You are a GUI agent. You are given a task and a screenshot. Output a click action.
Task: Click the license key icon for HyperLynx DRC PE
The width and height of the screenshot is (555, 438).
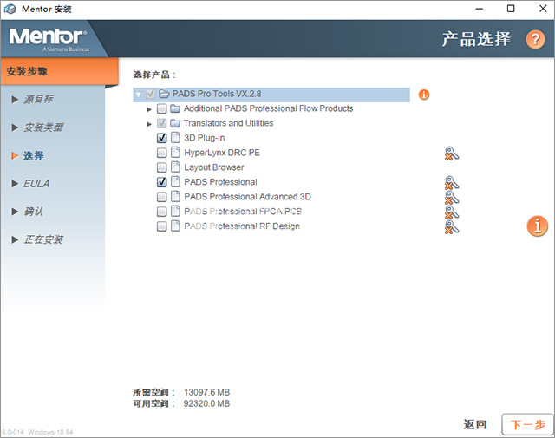451,154
